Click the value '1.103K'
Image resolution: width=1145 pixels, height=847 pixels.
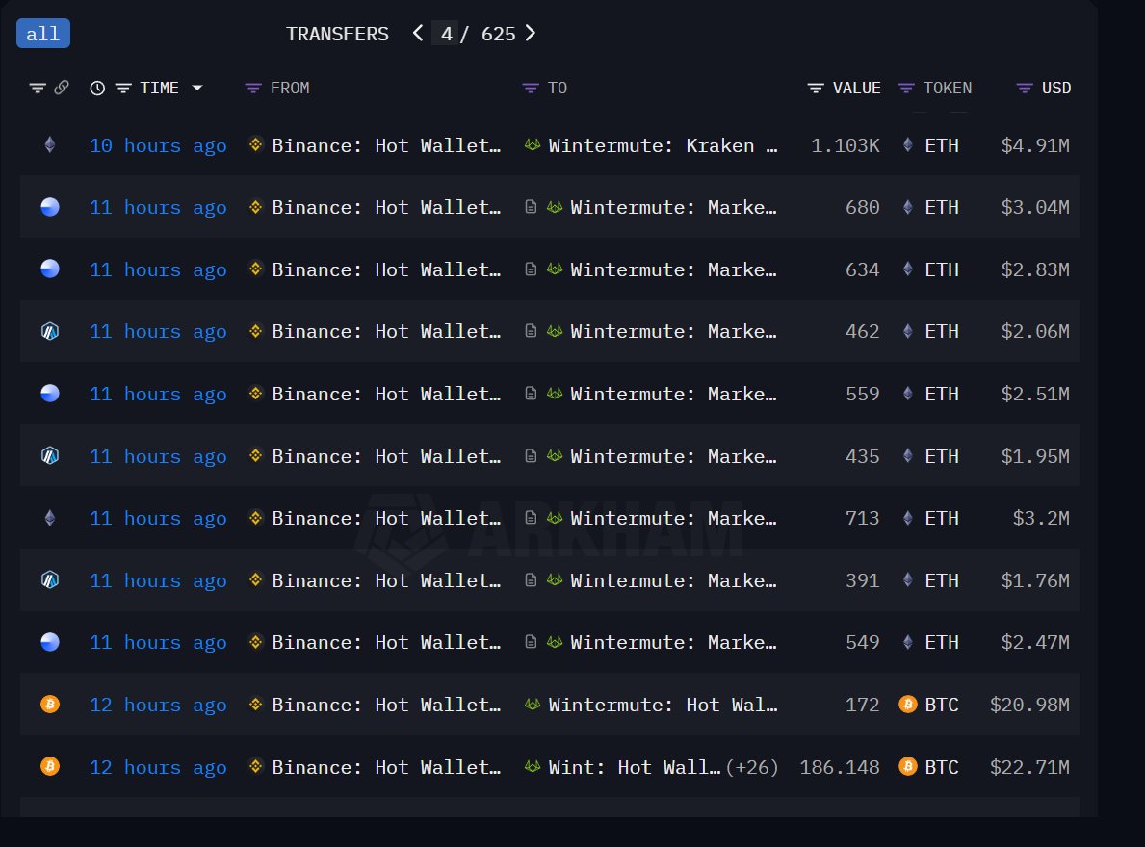845,146
